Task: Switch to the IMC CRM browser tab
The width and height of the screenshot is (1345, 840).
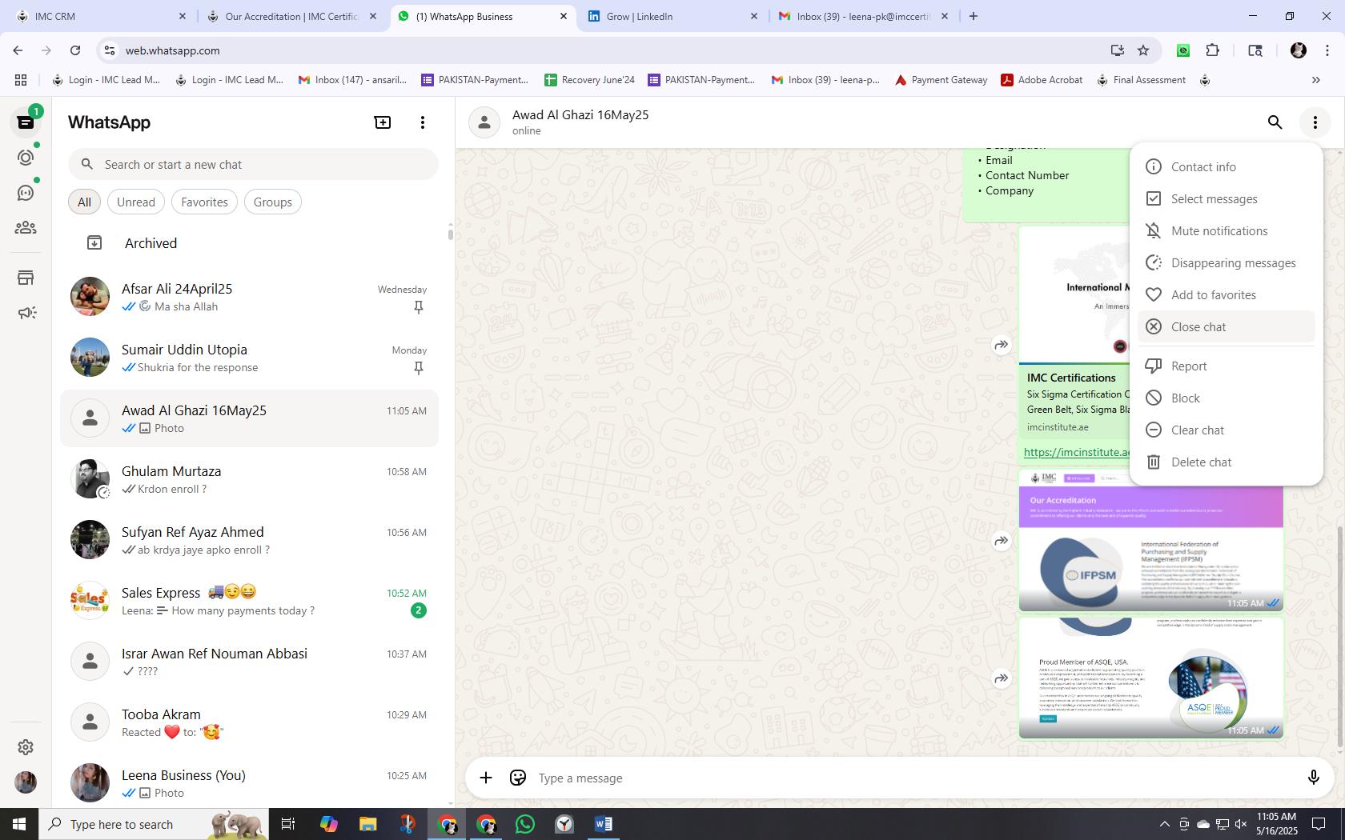Action: tap(100, 16)
